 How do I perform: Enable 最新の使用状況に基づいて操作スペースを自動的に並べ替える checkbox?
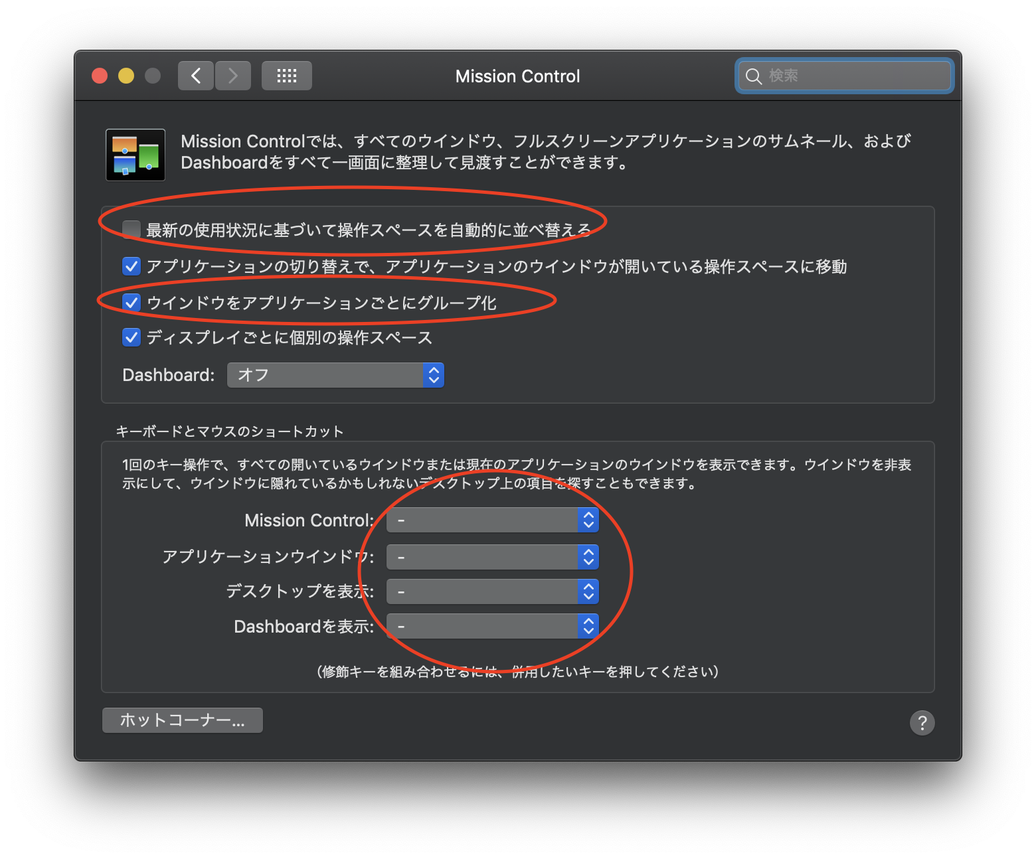[x=131, y=230]
